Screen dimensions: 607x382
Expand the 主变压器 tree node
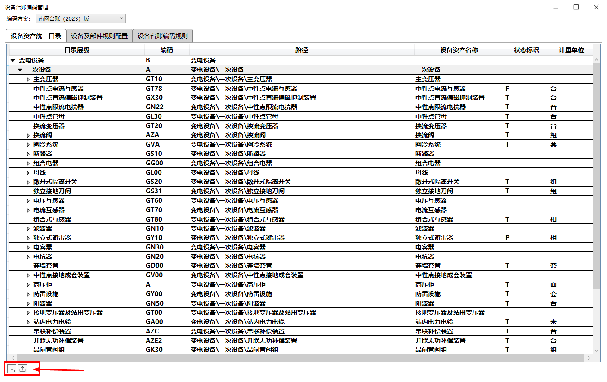(28, 79)
